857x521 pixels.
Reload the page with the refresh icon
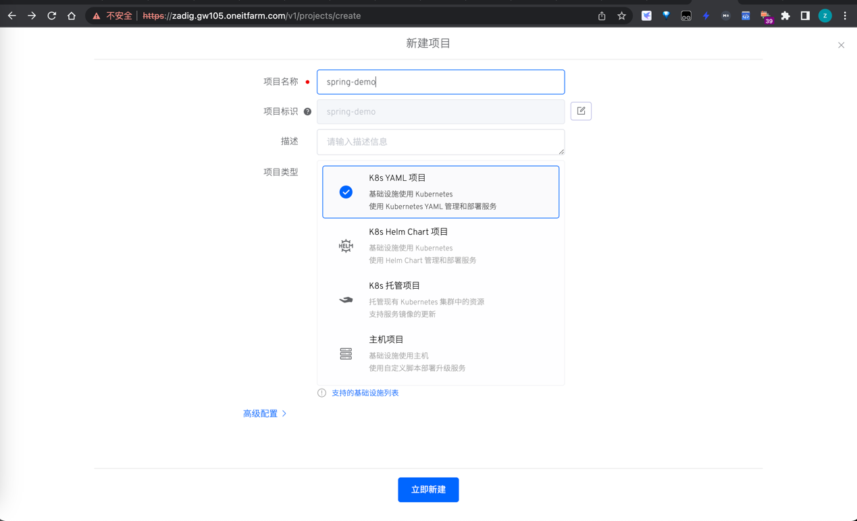52,16
